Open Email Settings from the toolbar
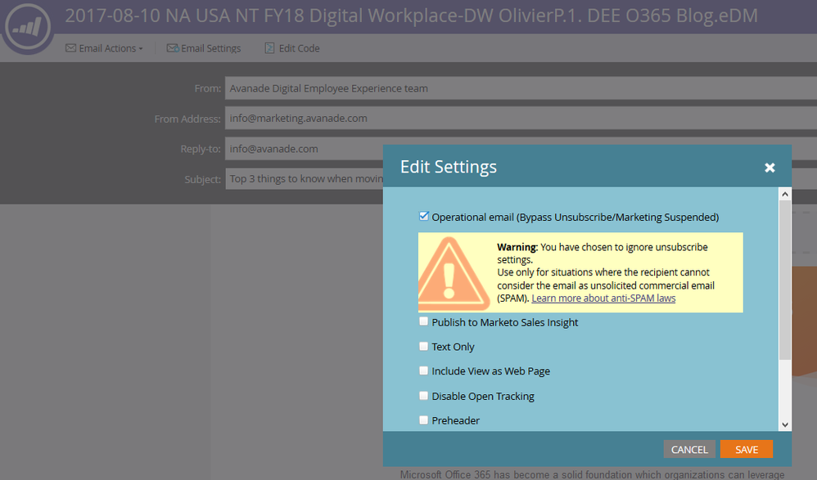This screenshot has height=480, width=817. pyautogui.click(x=204, y=48)
